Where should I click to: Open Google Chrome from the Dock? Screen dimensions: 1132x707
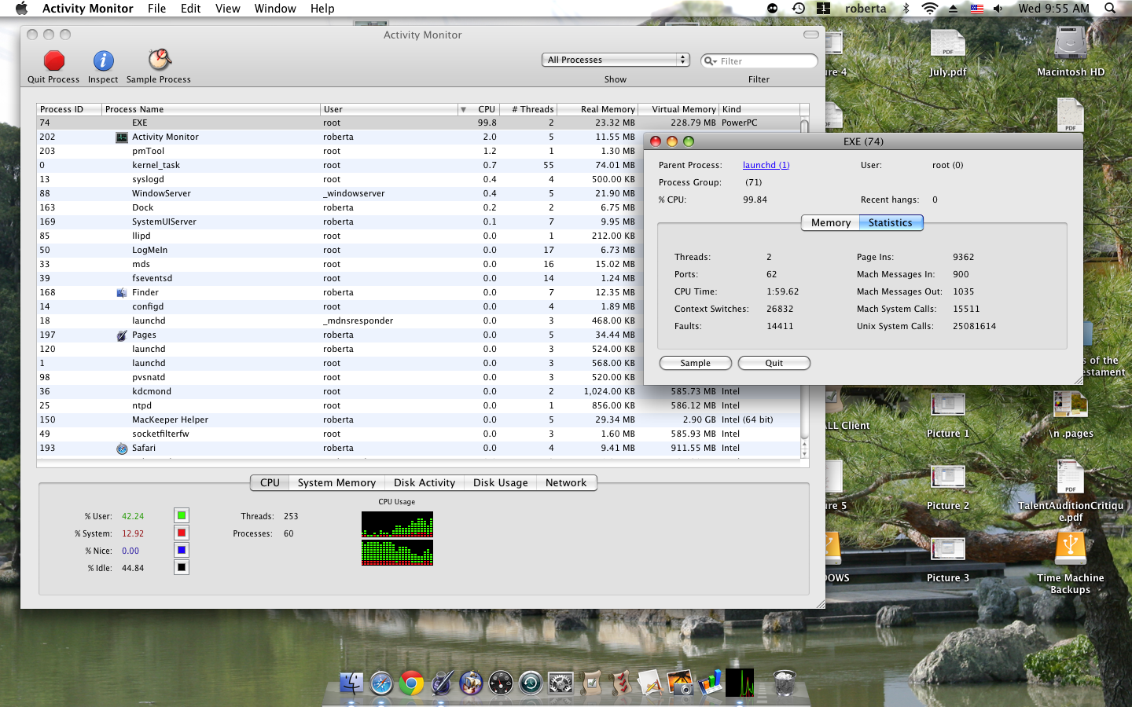coord(411,683)
